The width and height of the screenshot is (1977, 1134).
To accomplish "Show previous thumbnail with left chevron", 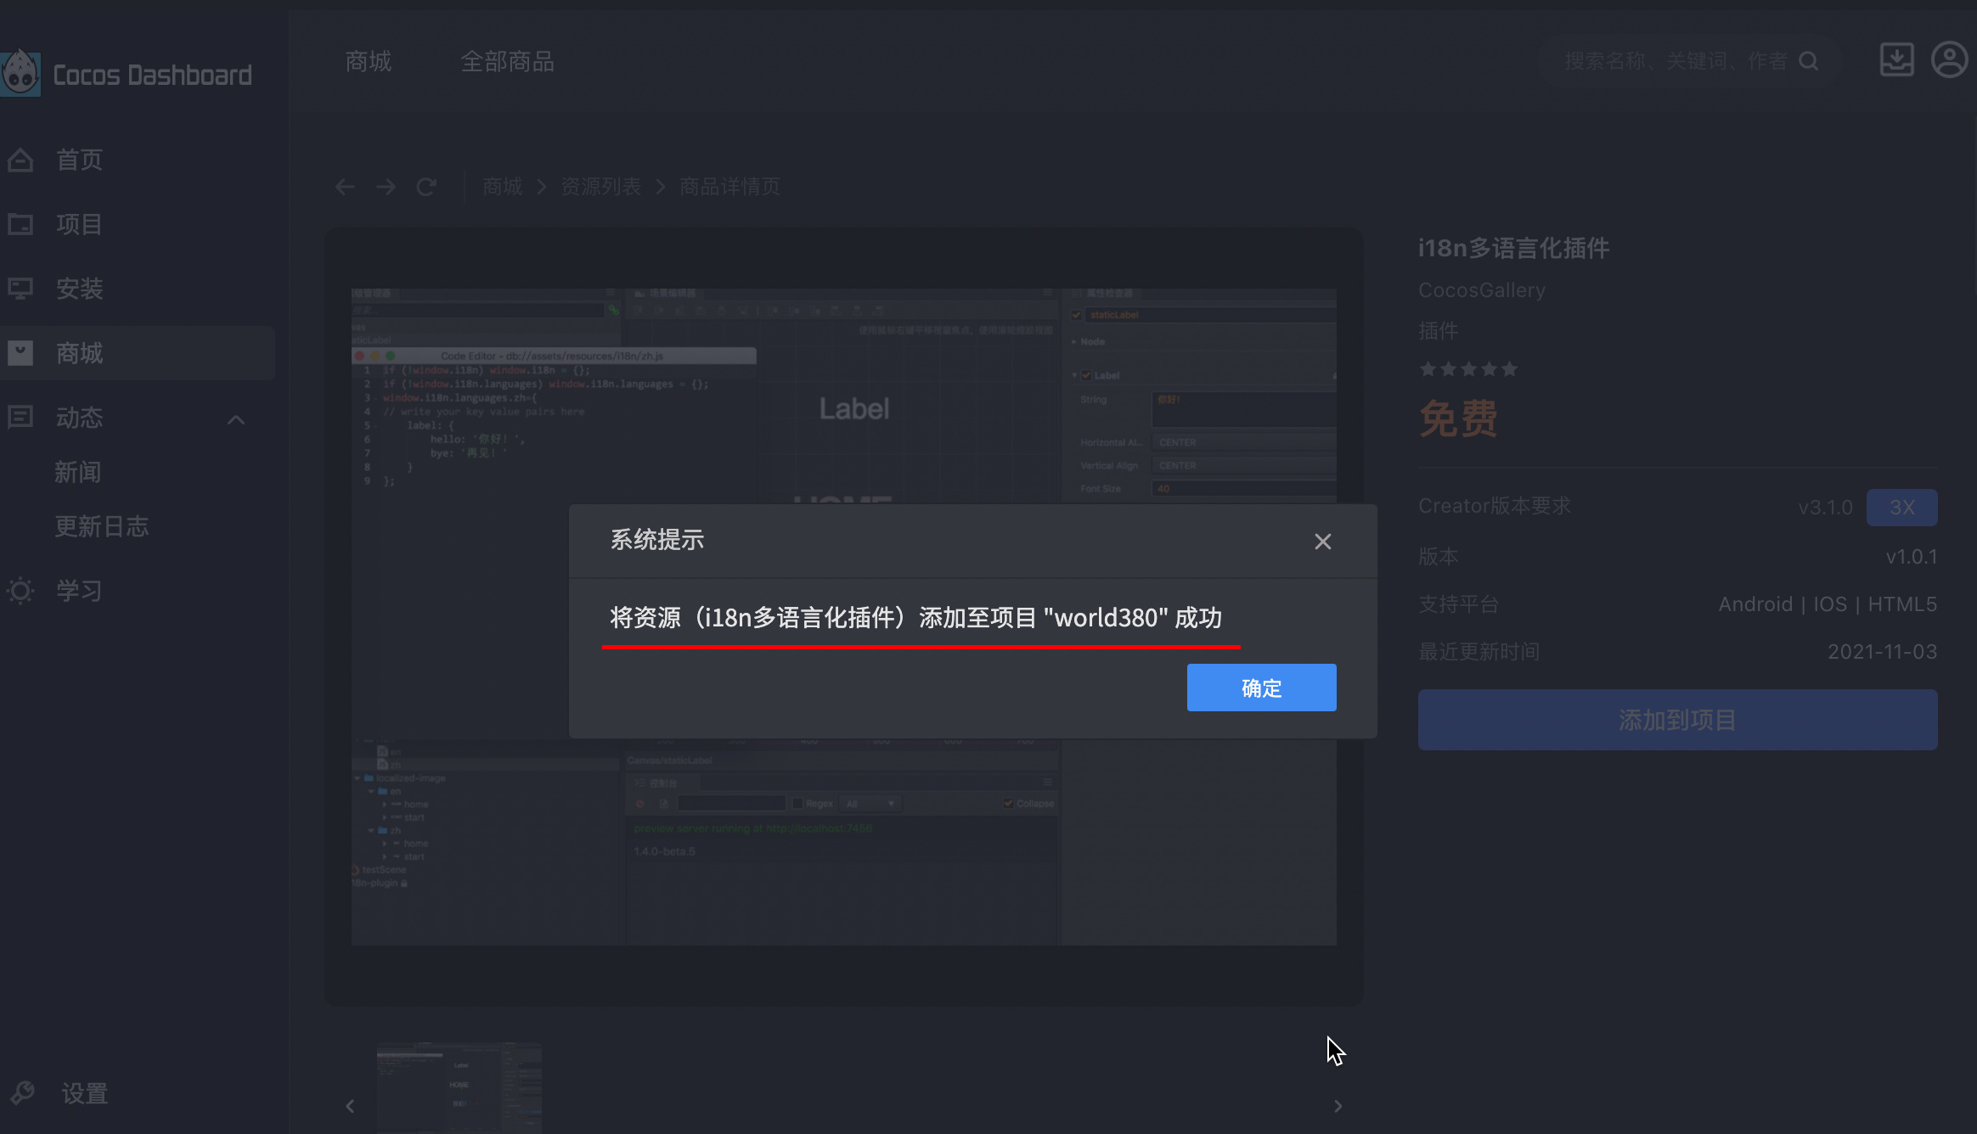I will click(x=350, y=1106).
